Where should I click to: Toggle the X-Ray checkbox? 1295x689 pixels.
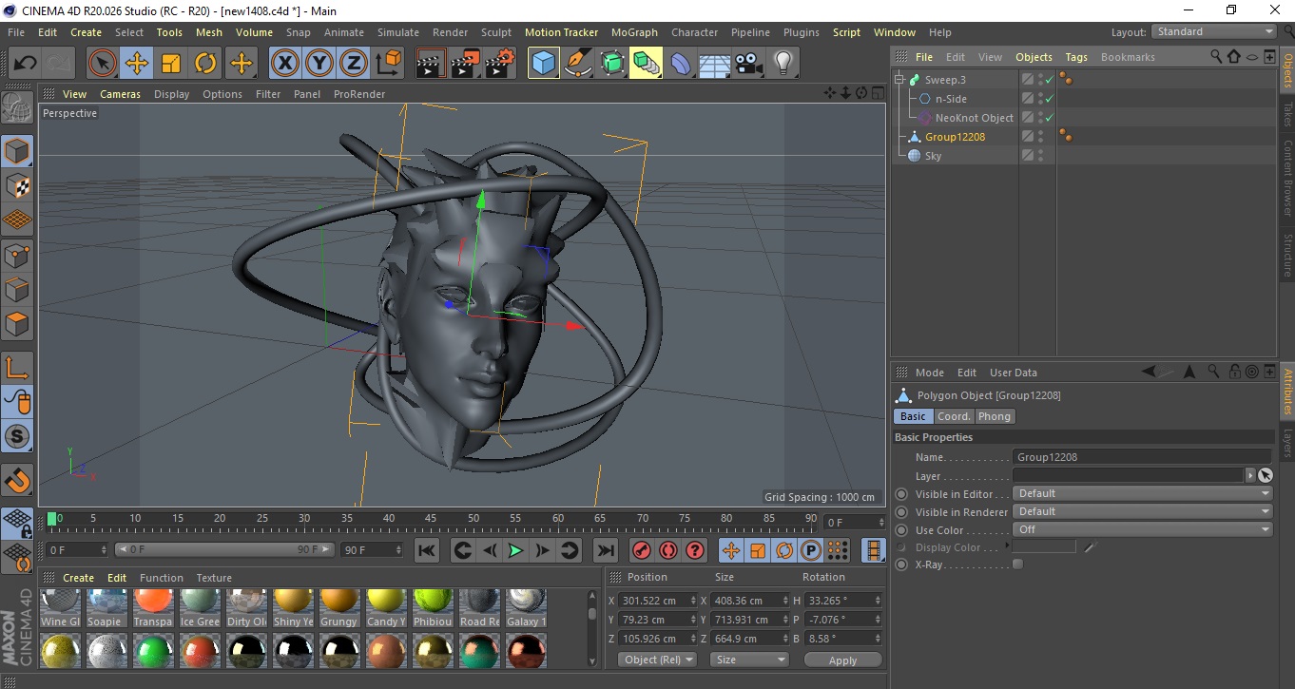click(x=1018, y=565)
